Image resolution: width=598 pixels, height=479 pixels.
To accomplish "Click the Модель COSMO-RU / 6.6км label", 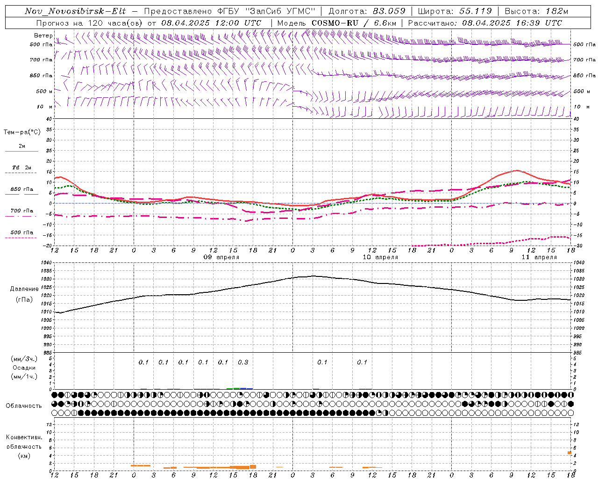I will coord(337,23).
